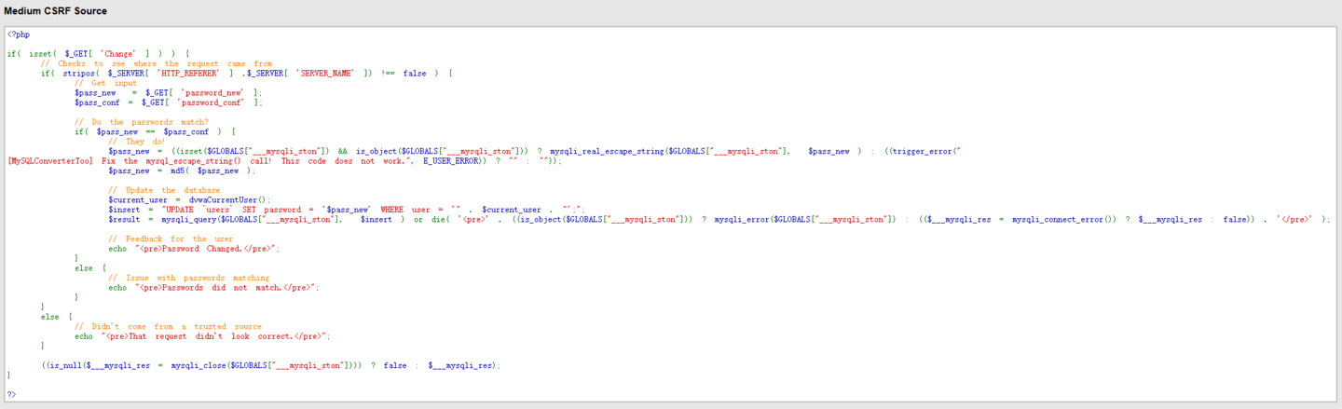
Task: Click the closing ?> tag
Action: point(11,394)
